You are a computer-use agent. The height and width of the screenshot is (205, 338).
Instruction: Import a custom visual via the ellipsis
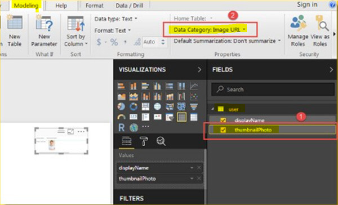(x=145, y=127)
